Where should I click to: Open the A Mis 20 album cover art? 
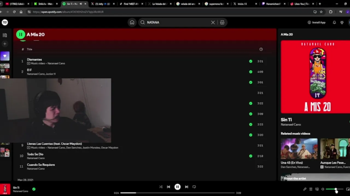pyautogui.click(x=315, y=77)
